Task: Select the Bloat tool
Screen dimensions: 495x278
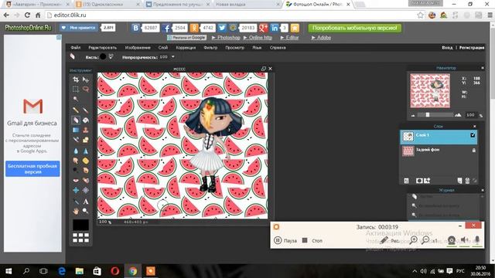Action: (x=76, y=191)
